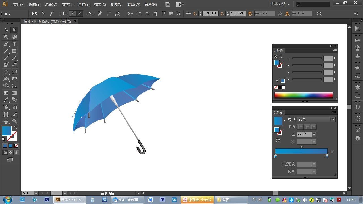Image resolution: width=363 pixels, height=204 pixels.
Task: Click the Rectangle tool
Action: coord(14,51)
